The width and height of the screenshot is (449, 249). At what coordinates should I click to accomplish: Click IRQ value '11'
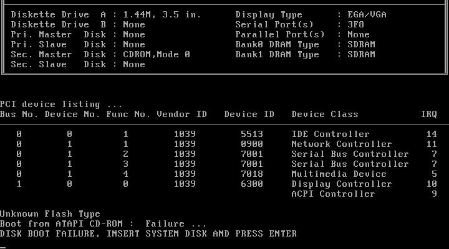click(x=432, y=144)
